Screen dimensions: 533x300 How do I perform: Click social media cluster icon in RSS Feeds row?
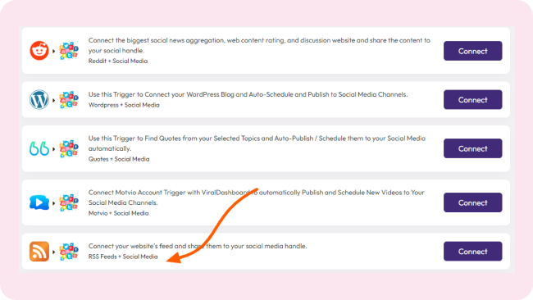tap(69, 252)
